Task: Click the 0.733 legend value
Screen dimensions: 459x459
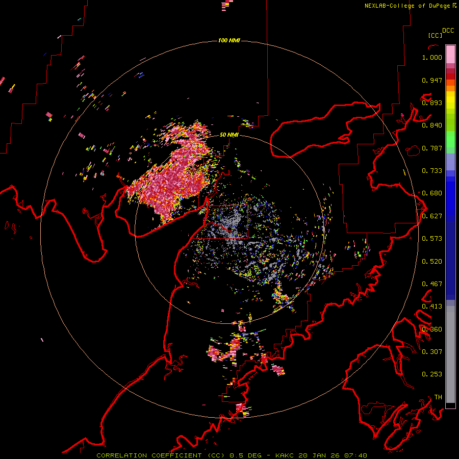Action: [432, 171]
